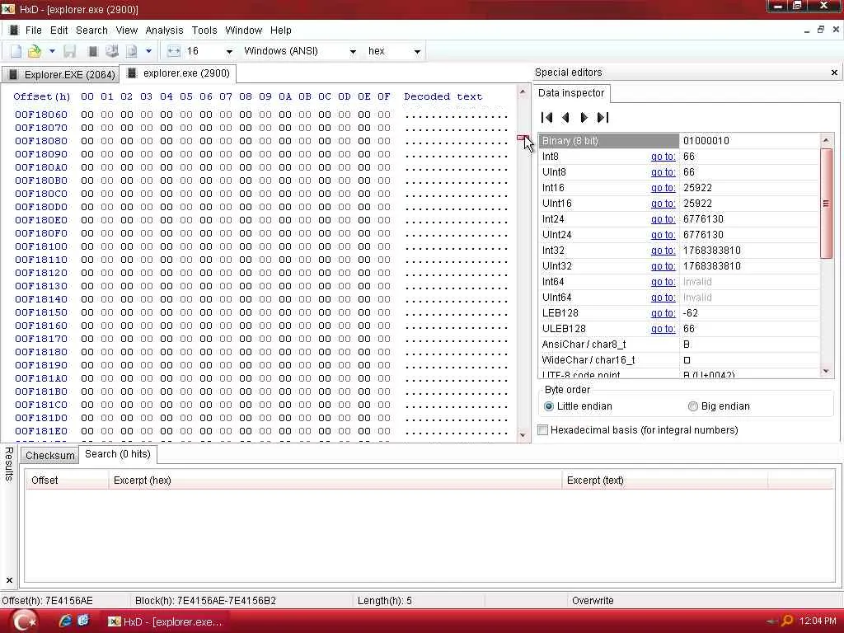Viewport: 844px width, 633px height.
Task: Open the hex offset base dropdown
Action: pyautogui.click(x=417, y=52)
